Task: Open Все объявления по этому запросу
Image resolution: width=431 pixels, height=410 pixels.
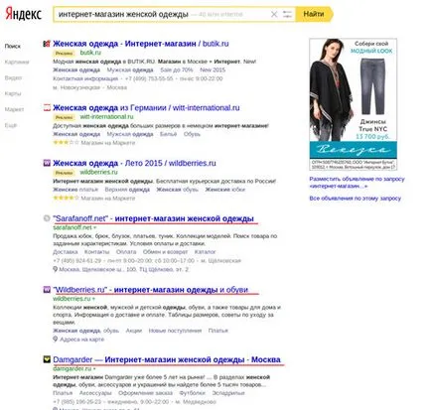Action: pyautogui.click(x=356, y=199)
